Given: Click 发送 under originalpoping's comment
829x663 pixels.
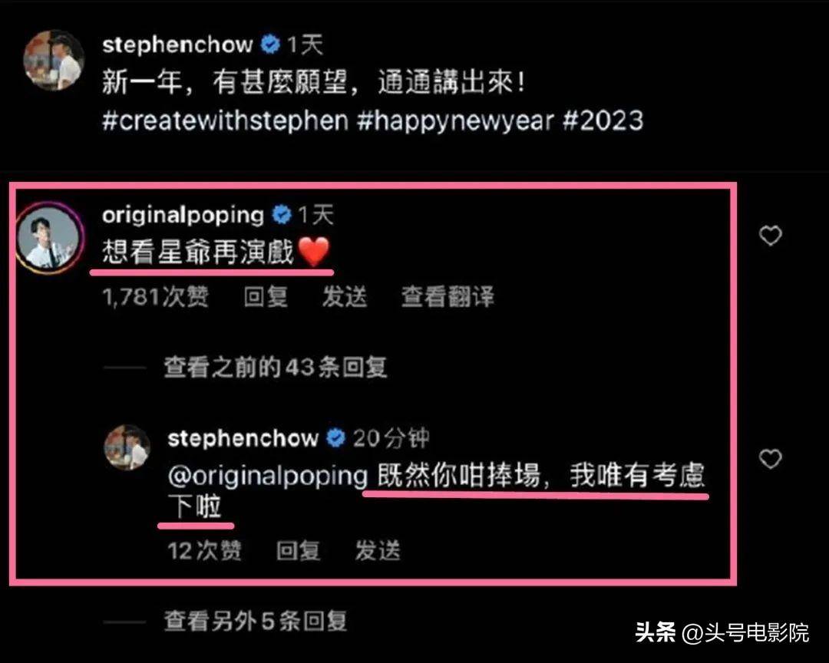Looking at the screenshot, I should point(345,296).
